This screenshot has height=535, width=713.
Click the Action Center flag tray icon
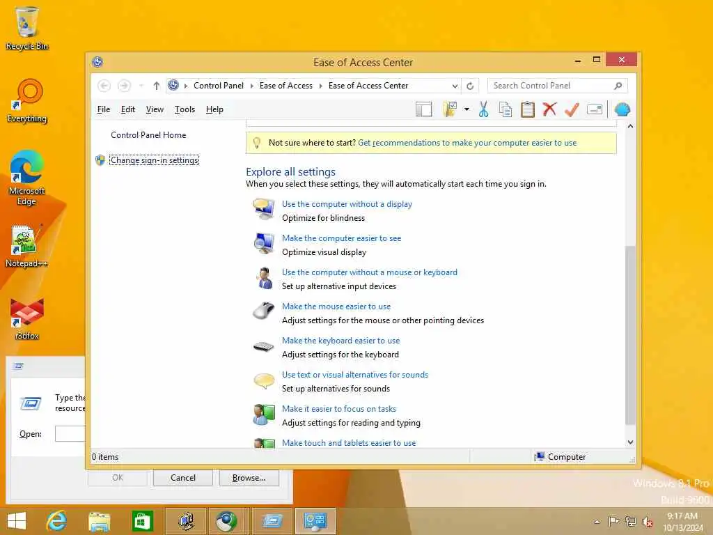614,521
